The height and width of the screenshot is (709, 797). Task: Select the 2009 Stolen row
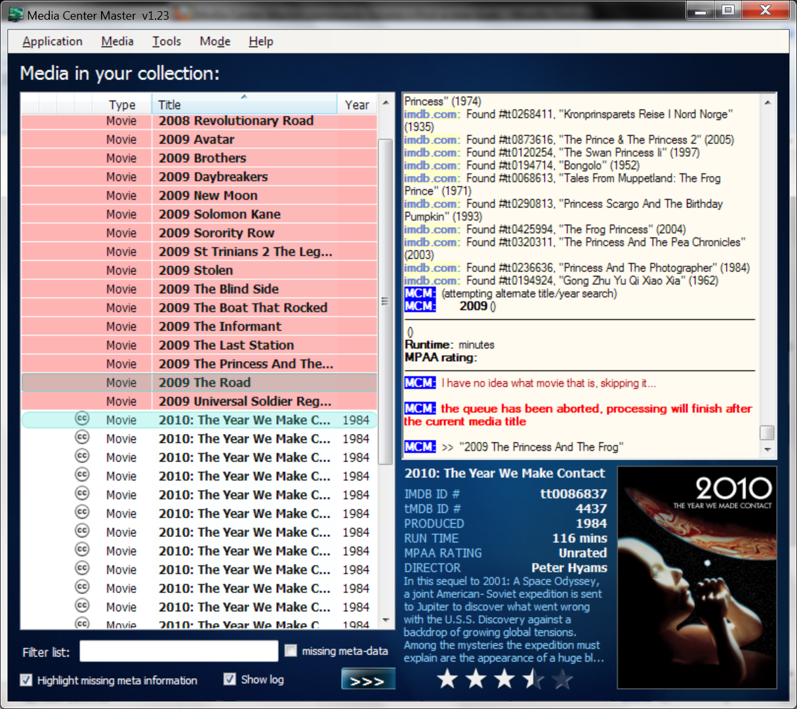click(x=199, y=270)
